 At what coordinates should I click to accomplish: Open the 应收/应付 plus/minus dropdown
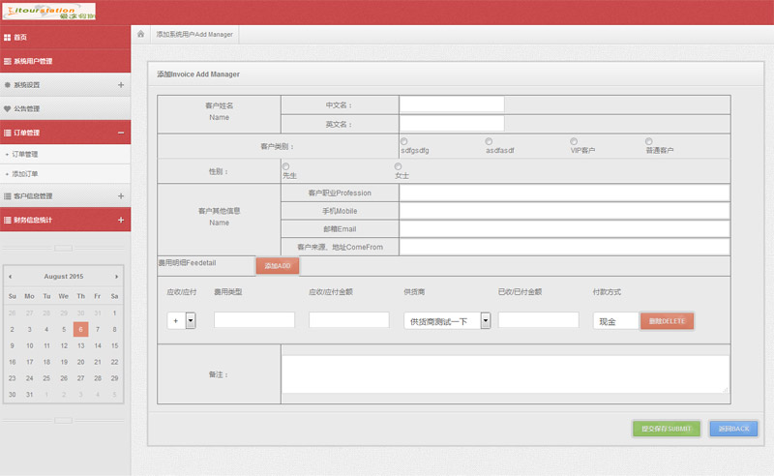(191, 320)
